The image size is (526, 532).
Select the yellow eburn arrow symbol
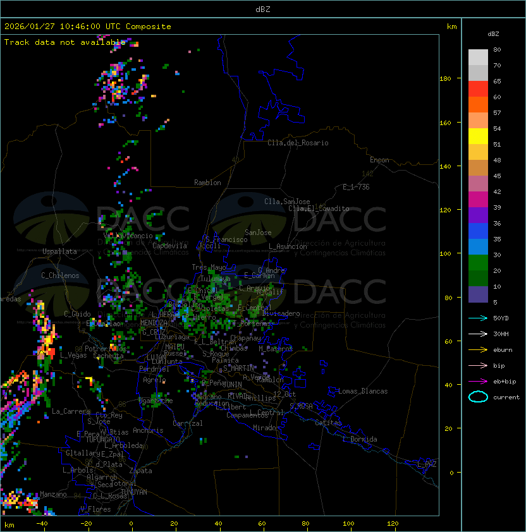(x=478, y=349)
